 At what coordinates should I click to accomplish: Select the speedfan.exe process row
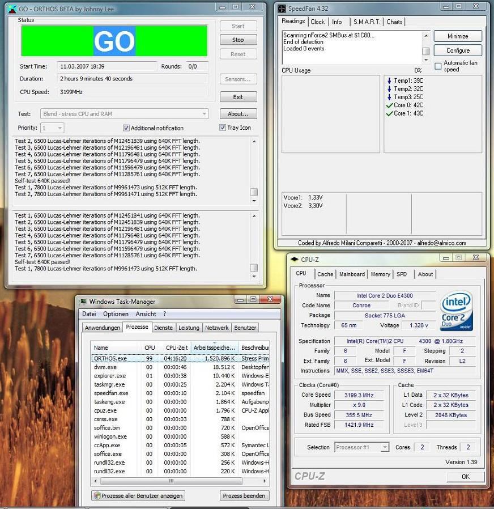click(180, 393)
